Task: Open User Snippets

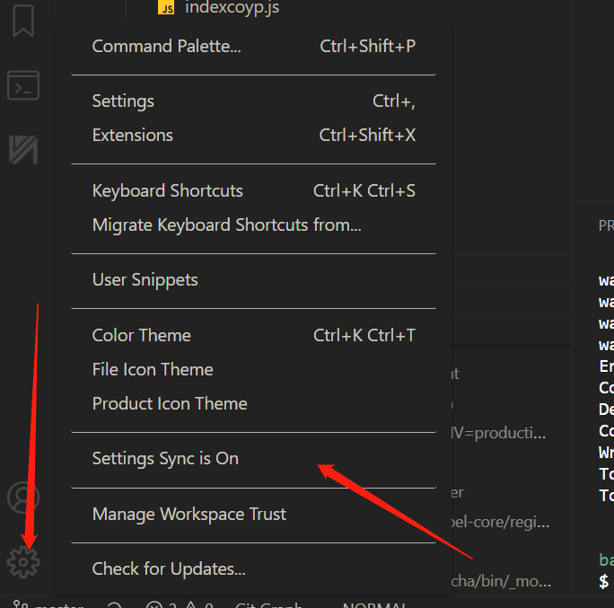Action: [x=145, y=279]
